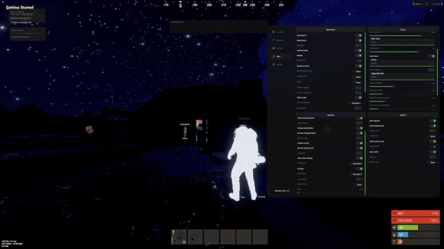Disable the Instant revive toggle
This screenshot has width=444, height=249.
[x=359, y=143]
